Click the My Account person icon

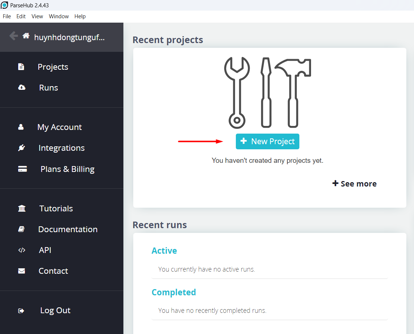point(21,127)
